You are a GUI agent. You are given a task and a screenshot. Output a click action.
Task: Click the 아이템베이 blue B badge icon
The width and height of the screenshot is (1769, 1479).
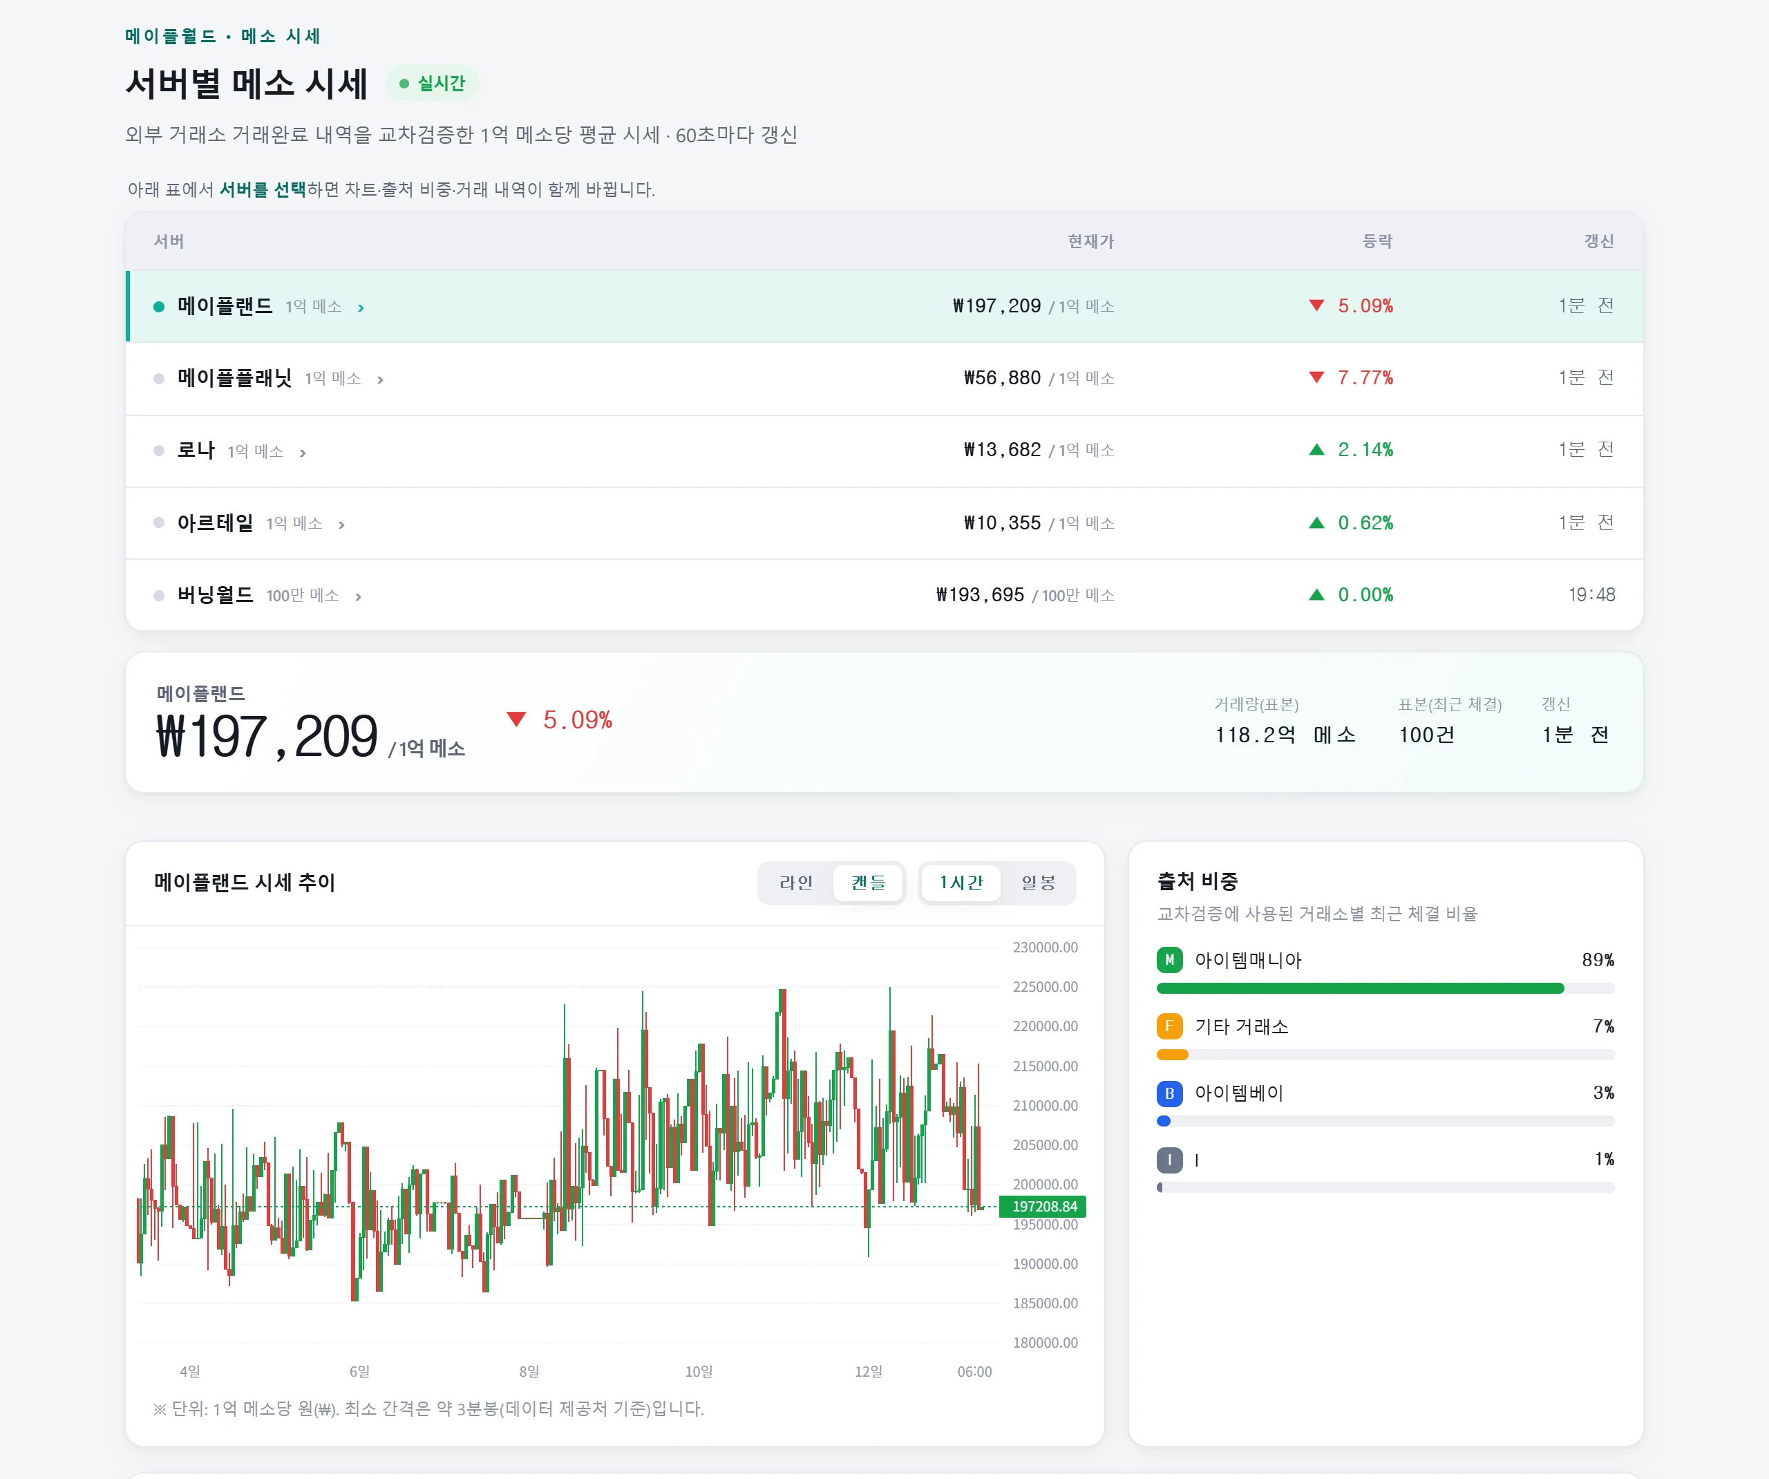1169,1093
